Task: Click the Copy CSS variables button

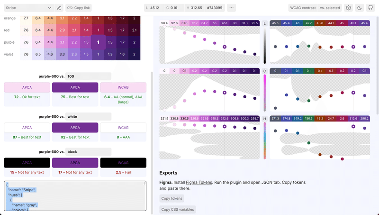Action: pyautogui.click(x=178, y=209)
